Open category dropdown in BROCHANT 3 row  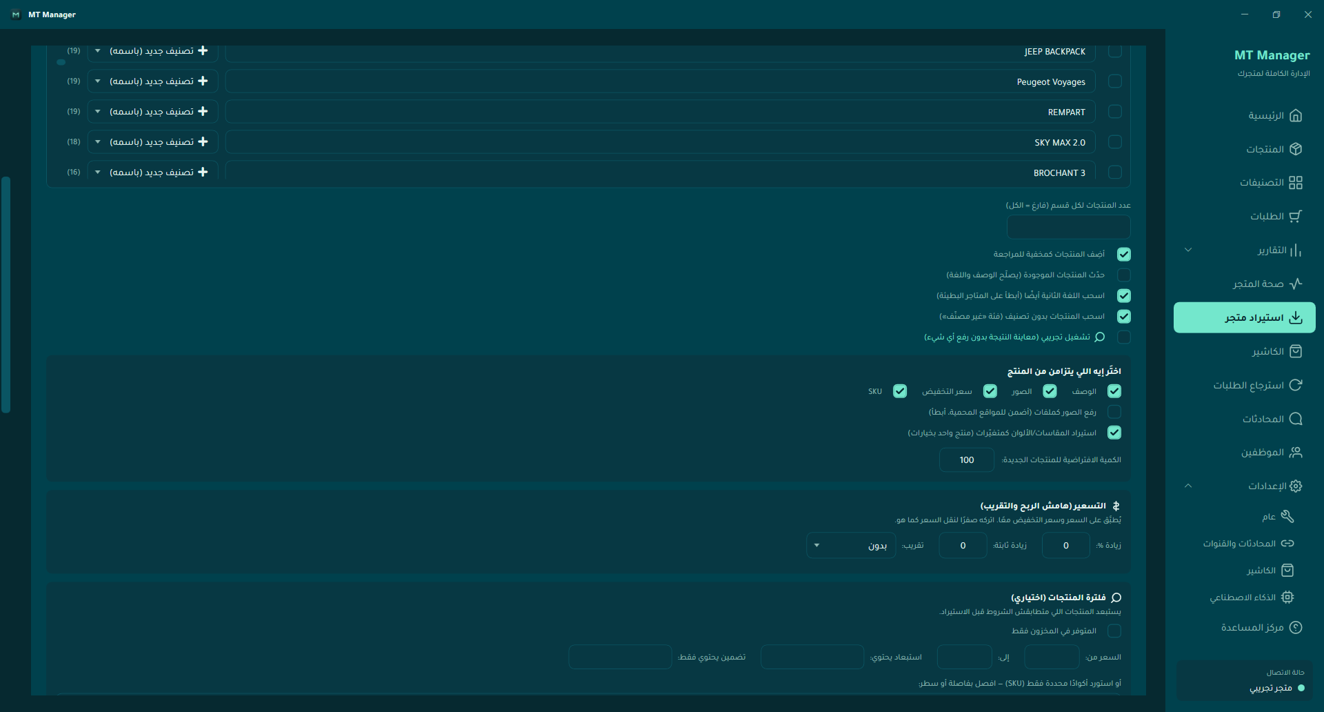coord(153,172)
